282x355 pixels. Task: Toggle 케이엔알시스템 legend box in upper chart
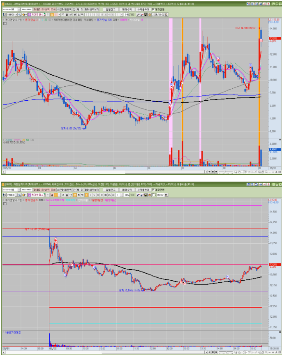point(4,20)
